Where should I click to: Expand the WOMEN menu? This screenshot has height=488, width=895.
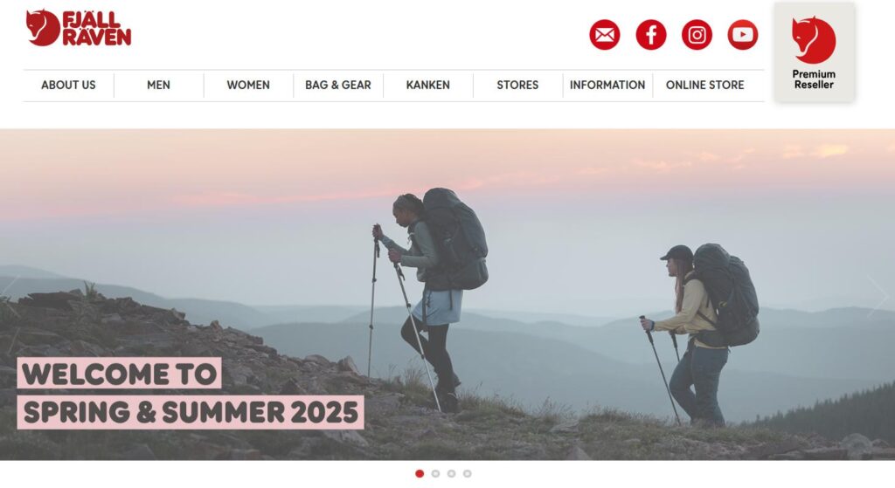[x=248, y=86]
